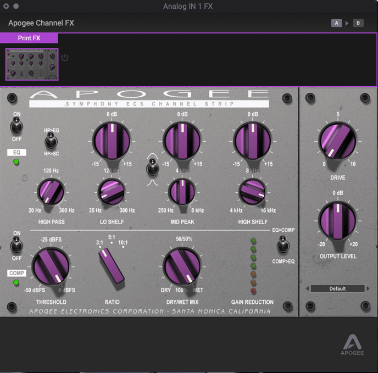378x373 pixels.
Task: Select preset slot A
Action: coord(337,23)
